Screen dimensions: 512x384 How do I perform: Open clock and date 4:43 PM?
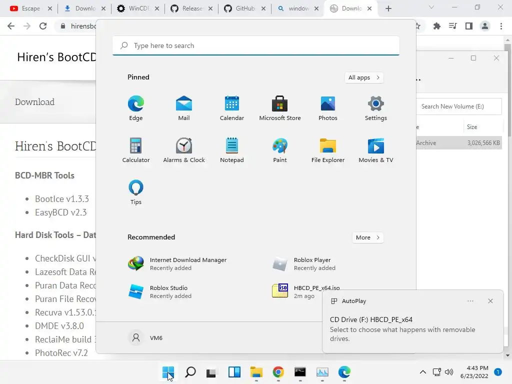[x=474, y=372]
